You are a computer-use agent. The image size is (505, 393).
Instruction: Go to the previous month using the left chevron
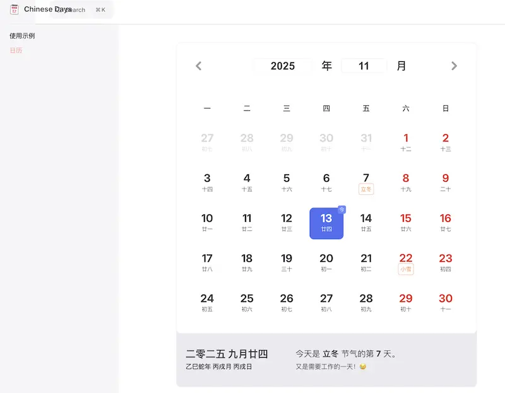click(x=198, y=66)
